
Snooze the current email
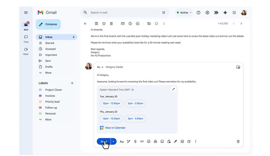tap(130, 24)
